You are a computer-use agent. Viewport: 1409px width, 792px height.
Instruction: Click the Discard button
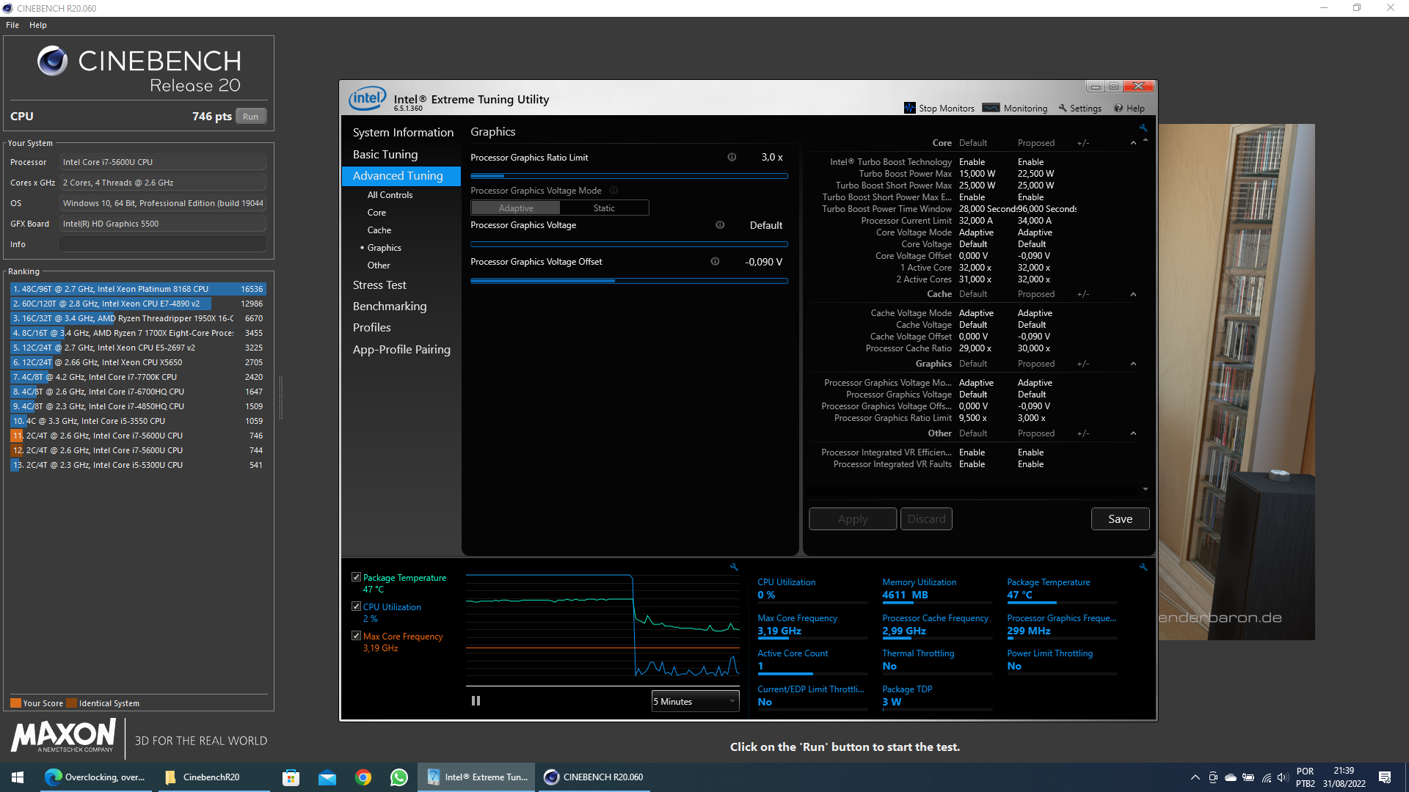(926, 519)
